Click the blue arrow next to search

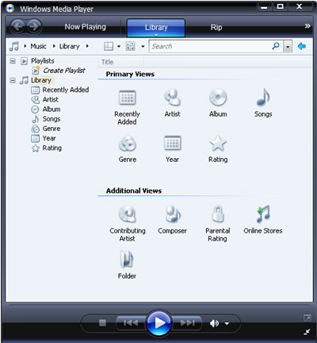302,46
